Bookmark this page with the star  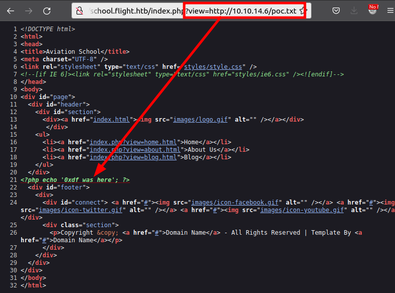[x=302, y=11]
